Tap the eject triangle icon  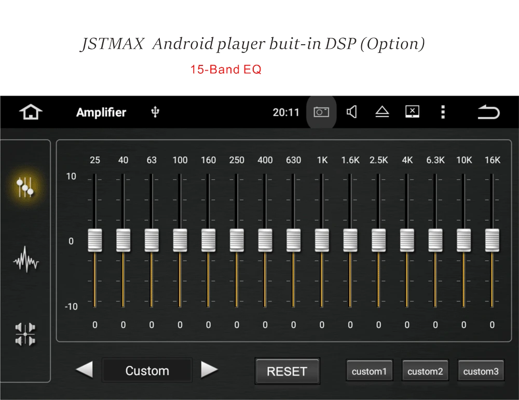point(382,112)
